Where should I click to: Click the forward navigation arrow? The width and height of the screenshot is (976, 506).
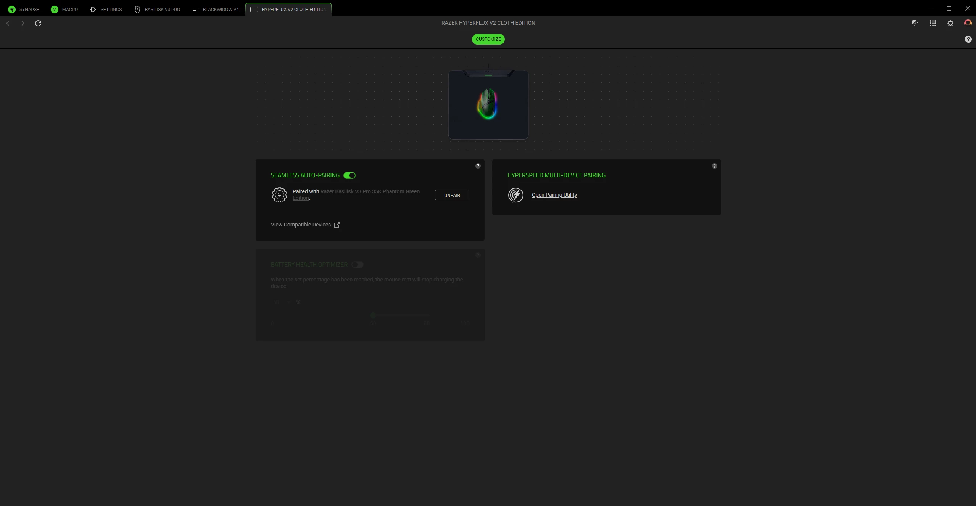23,23
